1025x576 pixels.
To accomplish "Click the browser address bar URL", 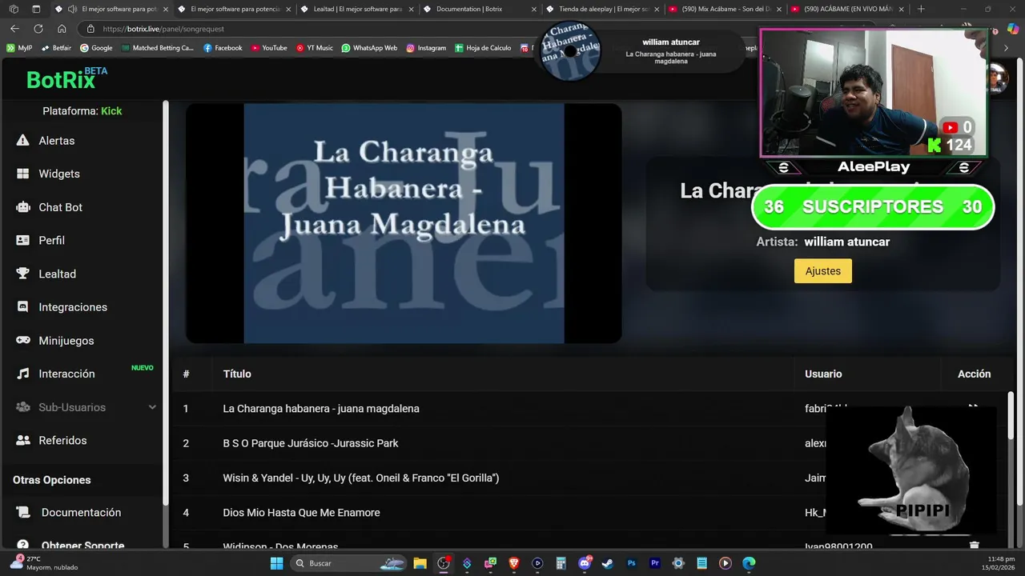I will (x=163, y=29).
